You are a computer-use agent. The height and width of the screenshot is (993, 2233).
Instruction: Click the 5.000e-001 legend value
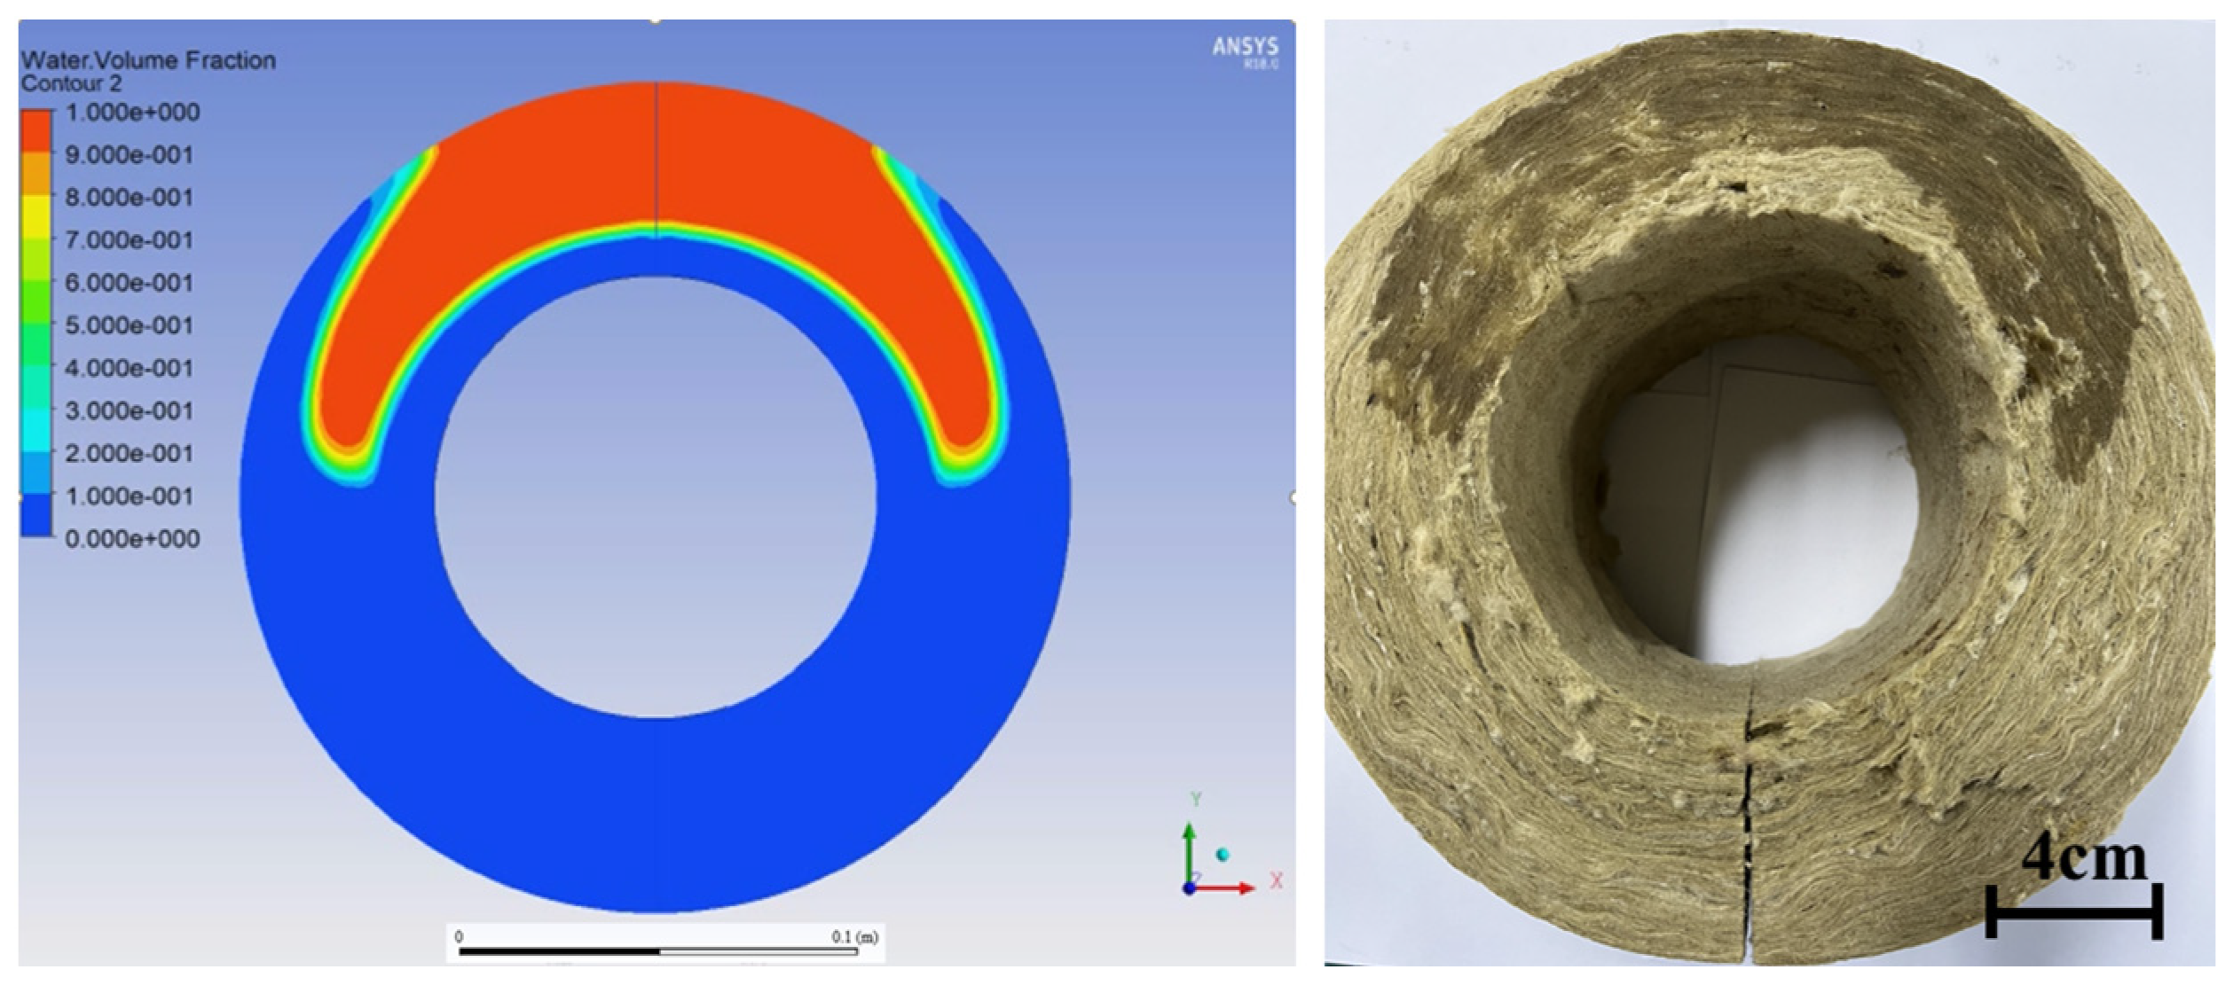point(129,325)
